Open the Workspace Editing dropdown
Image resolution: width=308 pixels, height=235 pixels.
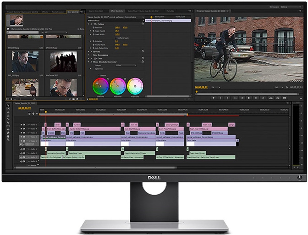[x=291, y=7]
